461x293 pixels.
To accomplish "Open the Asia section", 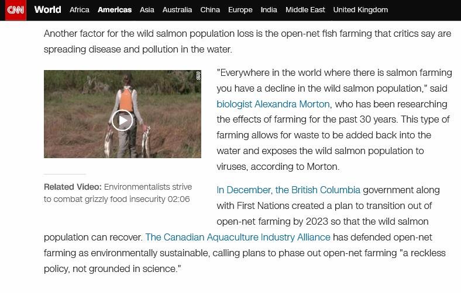I will 147,10.
